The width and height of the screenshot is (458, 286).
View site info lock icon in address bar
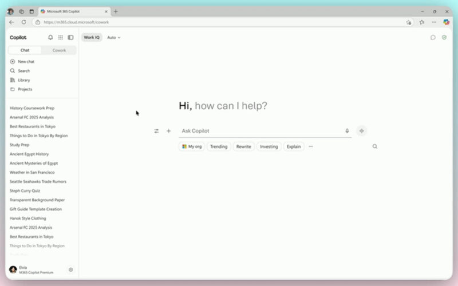point(38,22)
